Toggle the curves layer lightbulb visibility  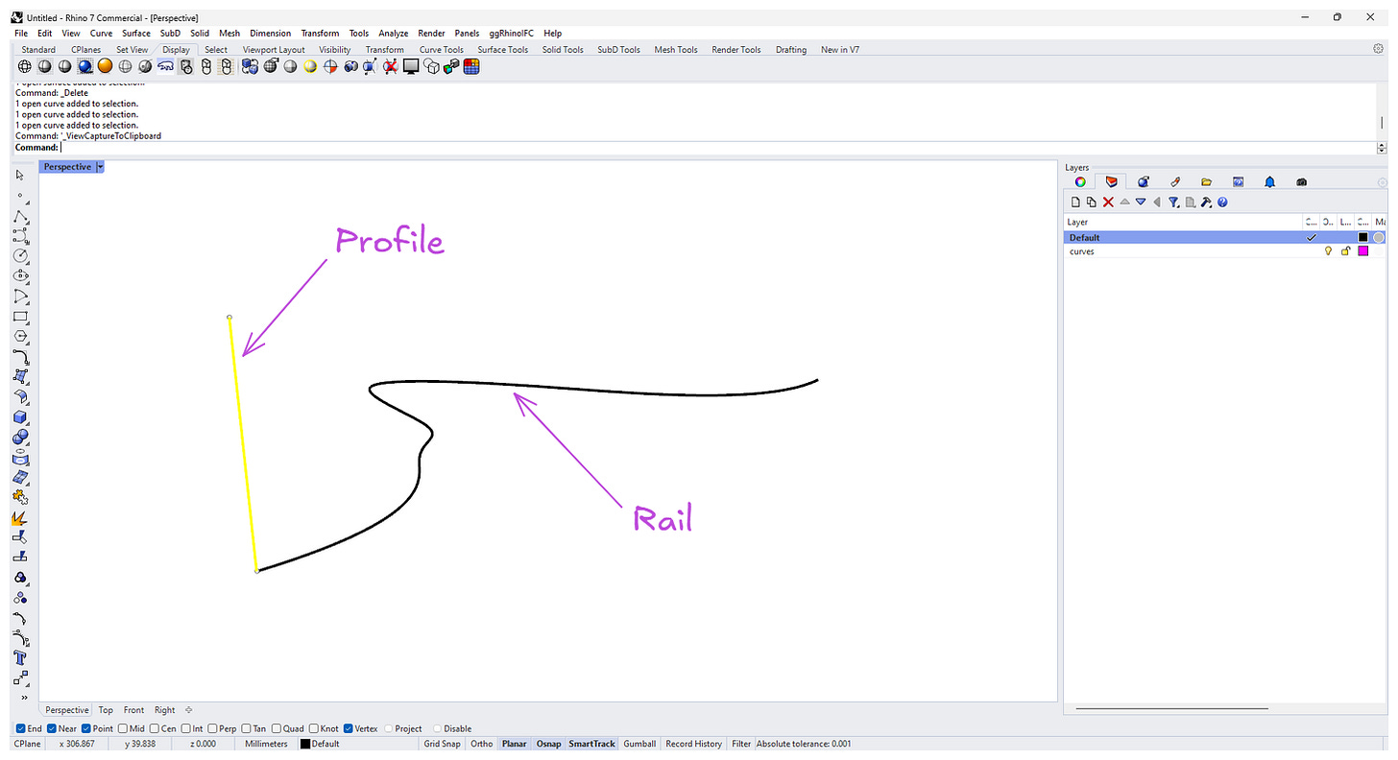[x=1329, y=251]
